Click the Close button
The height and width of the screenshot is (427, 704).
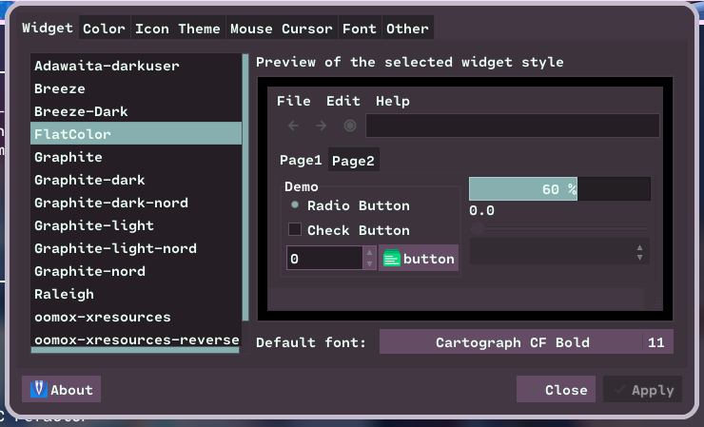(x=556, y=389)
